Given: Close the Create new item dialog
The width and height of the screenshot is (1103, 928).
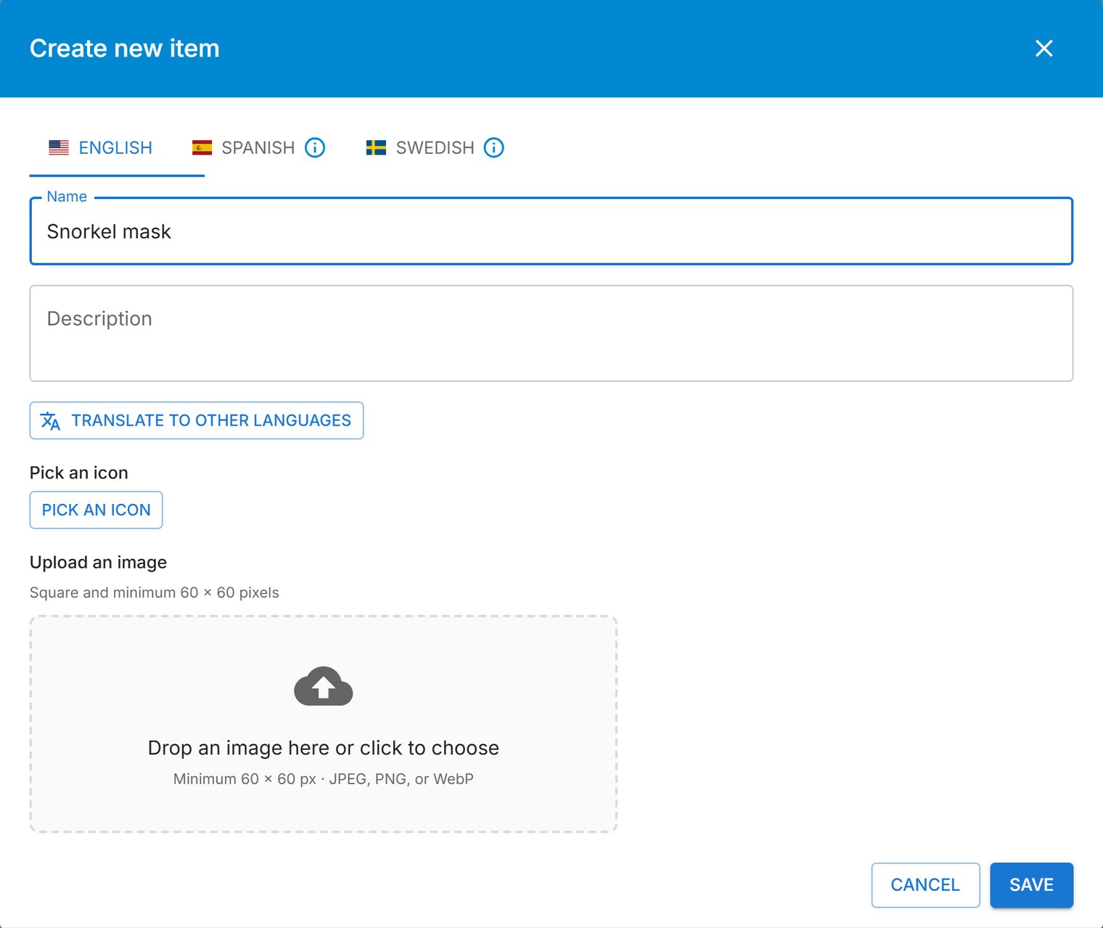Looking at the screenshot, I should [x=1043, y=49].
